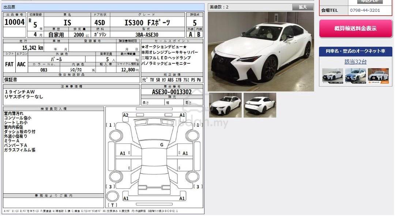
Task: Click the door type 4SD
Action: [100, 23]
